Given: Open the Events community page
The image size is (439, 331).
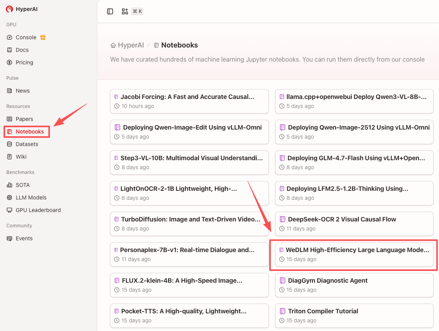Looking at the screenshot, I should (x=24, y=238).
